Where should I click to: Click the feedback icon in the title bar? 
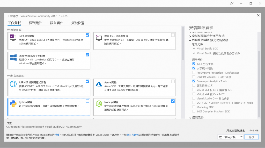[232, 3]
